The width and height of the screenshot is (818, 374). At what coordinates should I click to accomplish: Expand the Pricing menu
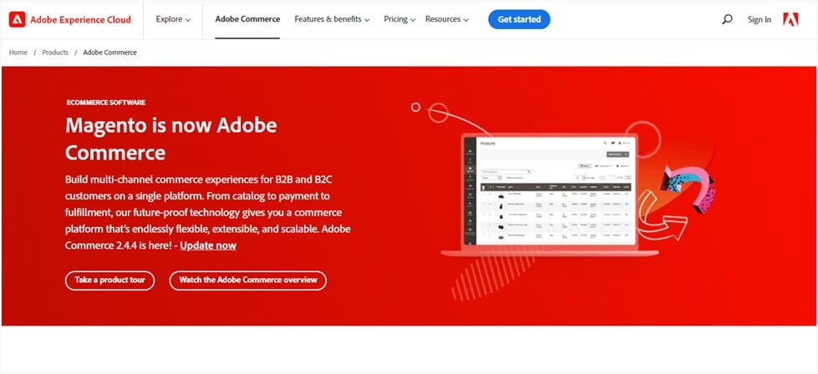[x=400, y=19]
